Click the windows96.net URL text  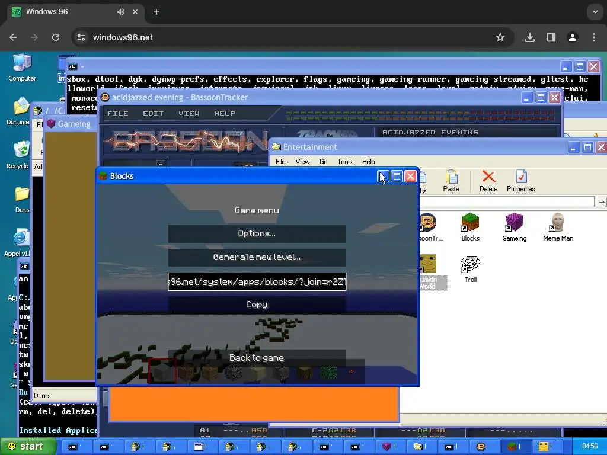[123, 37]
